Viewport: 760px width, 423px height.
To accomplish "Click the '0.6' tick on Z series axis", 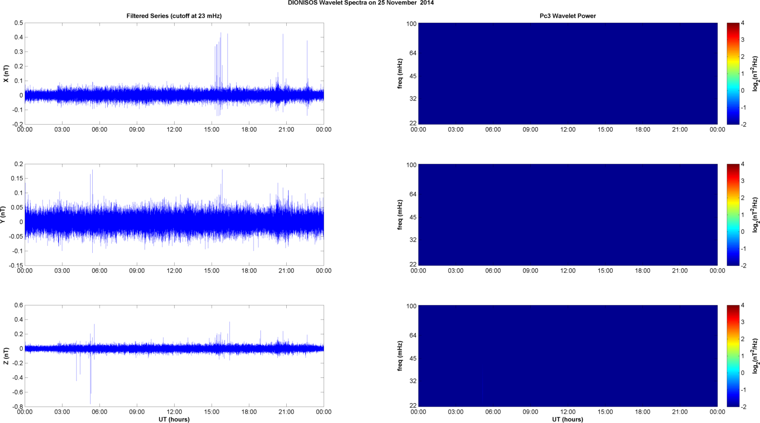I will pyautogui.click(x=18, y=305).
